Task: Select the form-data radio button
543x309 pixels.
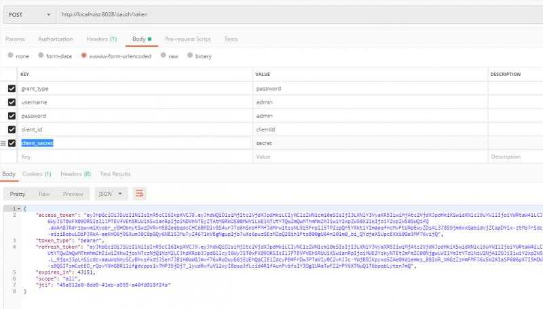Action: point(41,56)
